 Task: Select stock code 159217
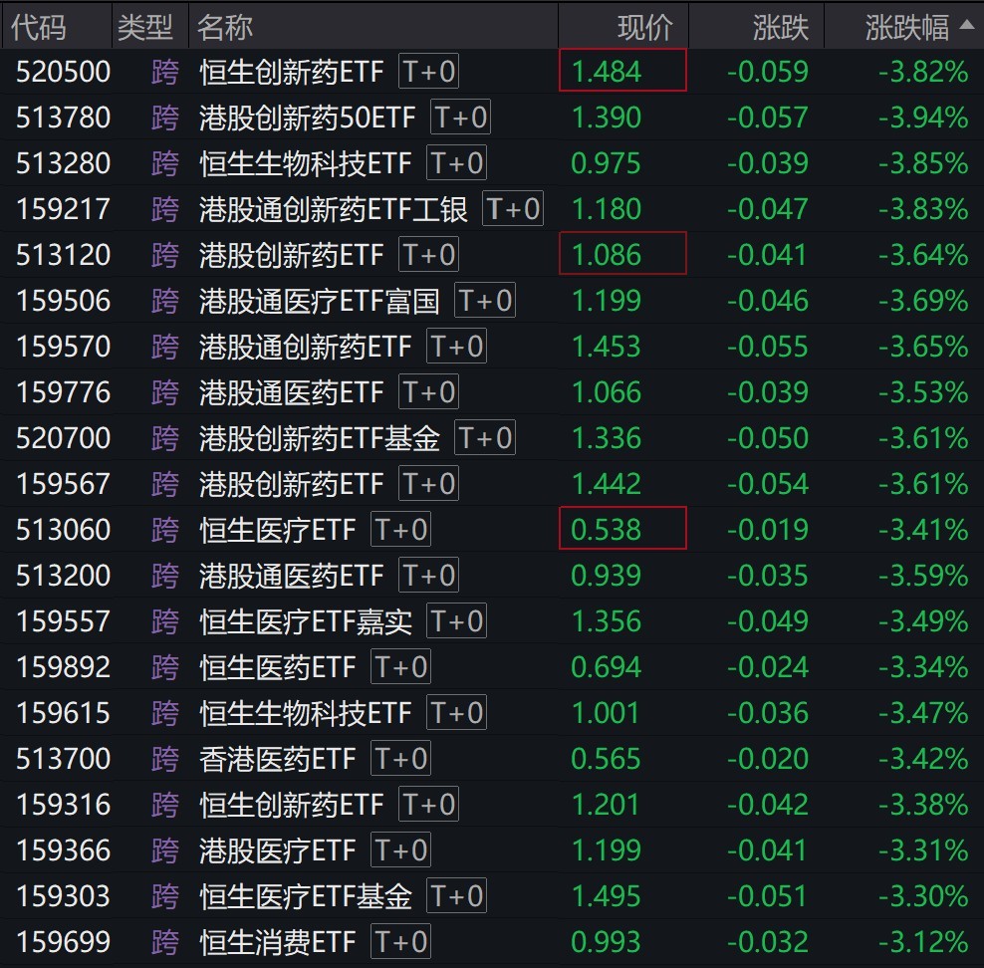pos(64,209)
